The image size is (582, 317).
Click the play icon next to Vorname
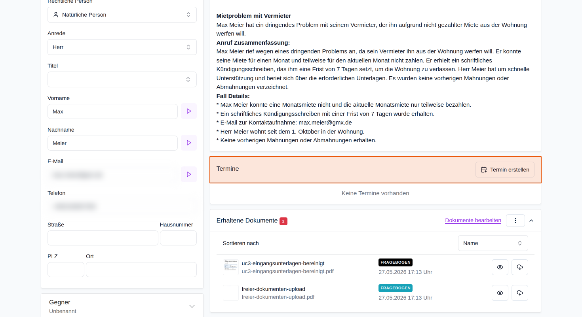point(189,111)
